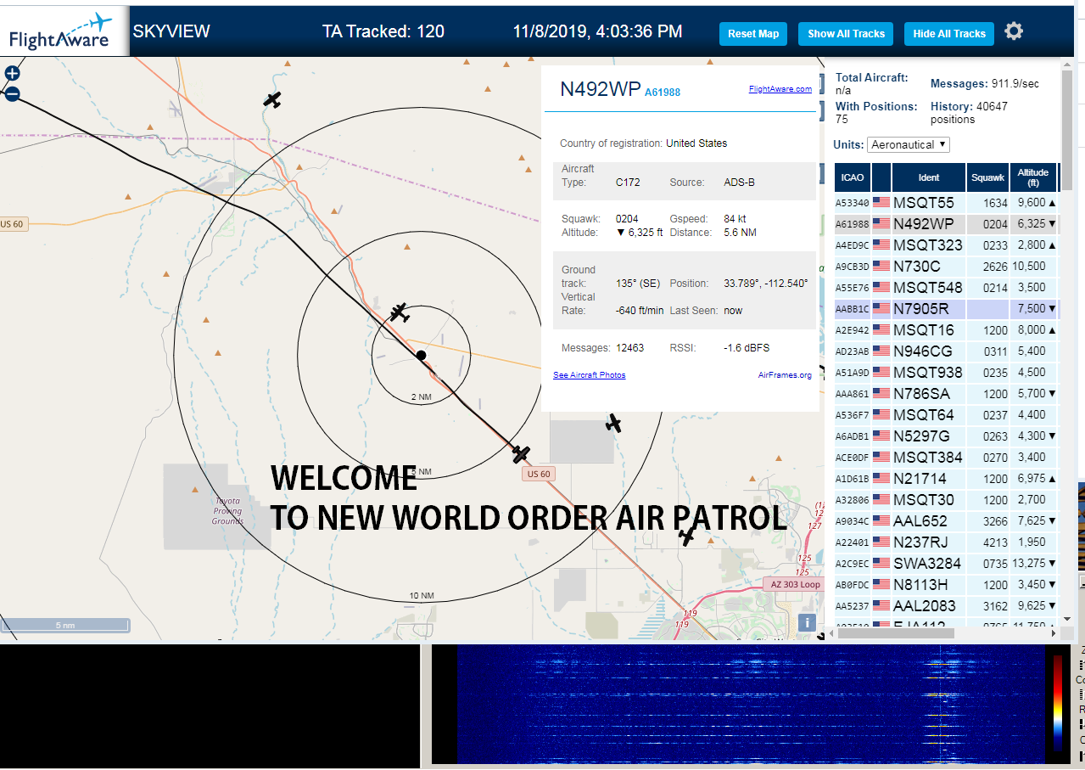This screenshot has height=770, width=1085.
Task: Select the MSQT323 aircraft row
Action: pyautogui.click(x=946, y=245)
